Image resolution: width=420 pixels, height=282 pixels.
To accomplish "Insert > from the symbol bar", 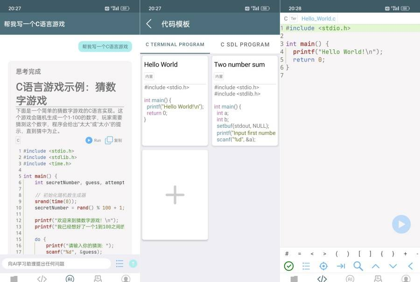I will (325, 254).
